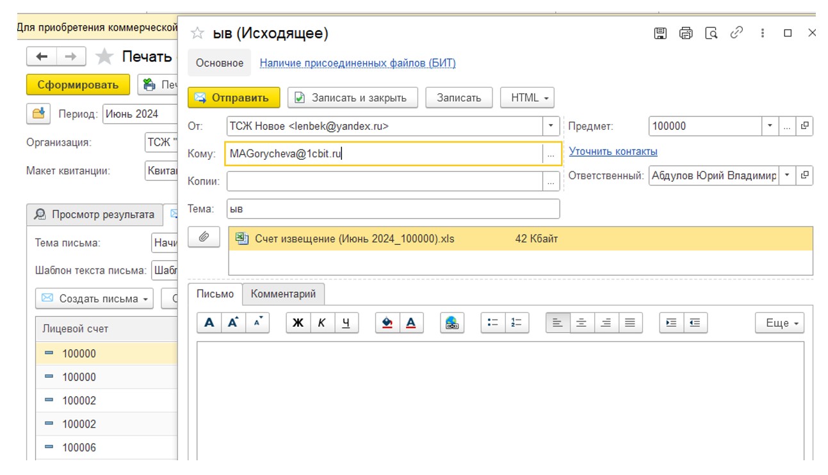Increase indent in letter editor
This screenshot has width=828, height=475.
click(x=672, y=323)
